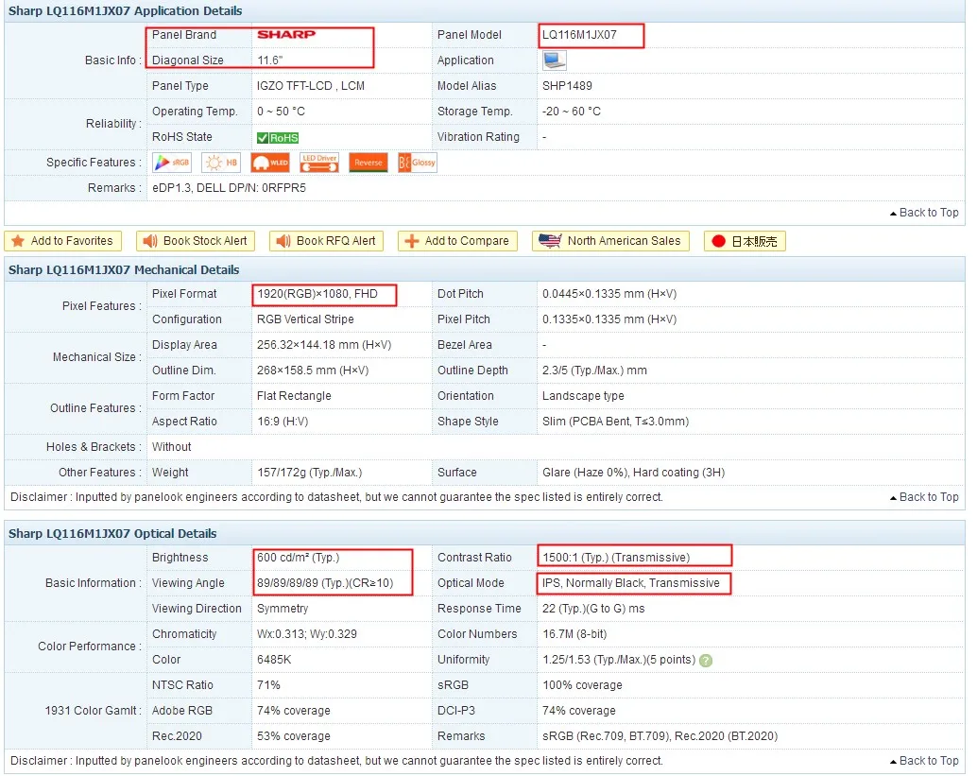977x776 pixels.
Task: Click optical remarks sRGB (Rec.709, BT.709) text
Action: coord(660,736)
